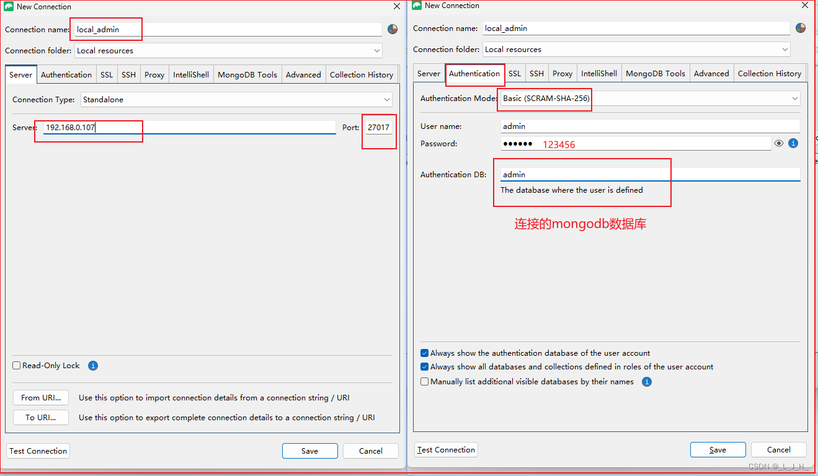Click the Server address input field
Viewport: 818px width, 476px height.
click(189, 128)
